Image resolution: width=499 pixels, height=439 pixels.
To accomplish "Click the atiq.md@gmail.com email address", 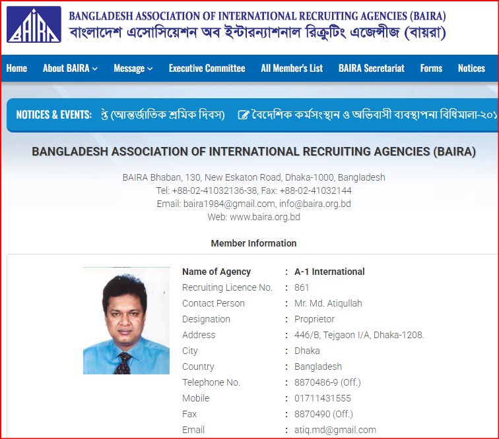I will pos(335,430).
